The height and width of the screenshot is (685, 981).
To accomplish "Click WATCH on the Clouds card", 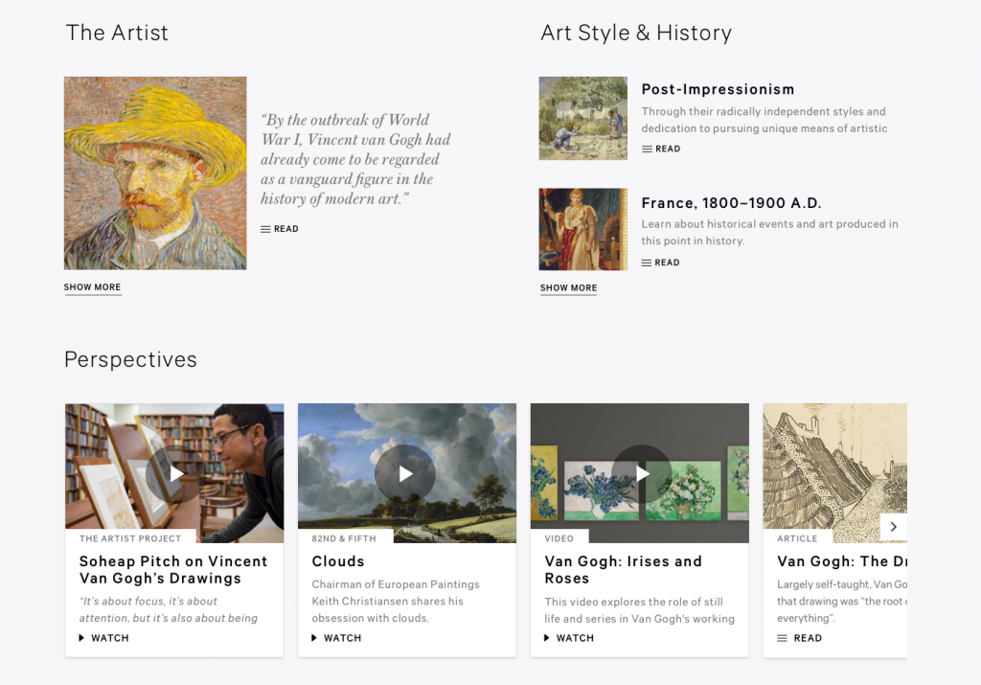I will coord(336,638).
